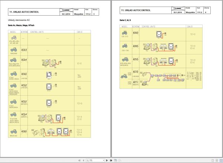Click 'Not used' in the AC5.0 row

point(79,76)
